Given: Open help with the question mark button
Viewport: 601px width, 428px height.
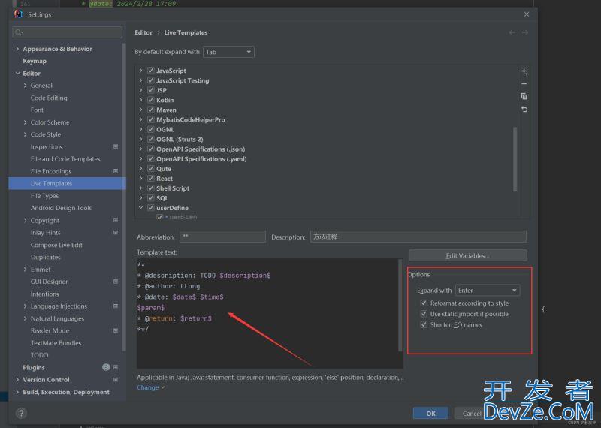Looking at the screenshot, I should pos(22,414).
